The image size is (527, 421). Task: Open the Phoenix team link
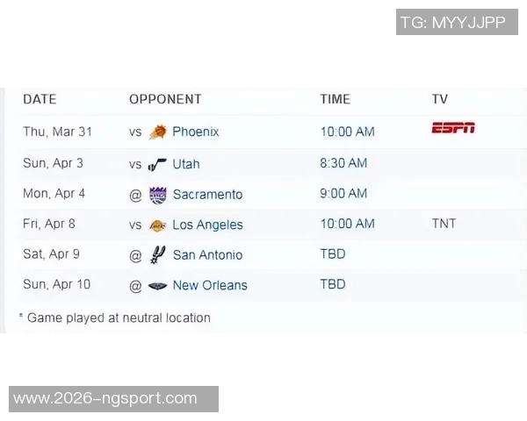(x=196, y=132)
